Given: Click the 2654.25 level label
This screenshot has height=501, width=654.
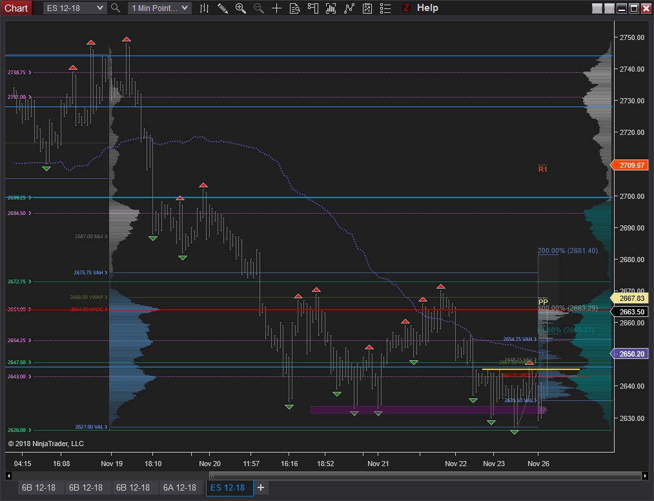Looking at the screenshot, I should point(19,340).
